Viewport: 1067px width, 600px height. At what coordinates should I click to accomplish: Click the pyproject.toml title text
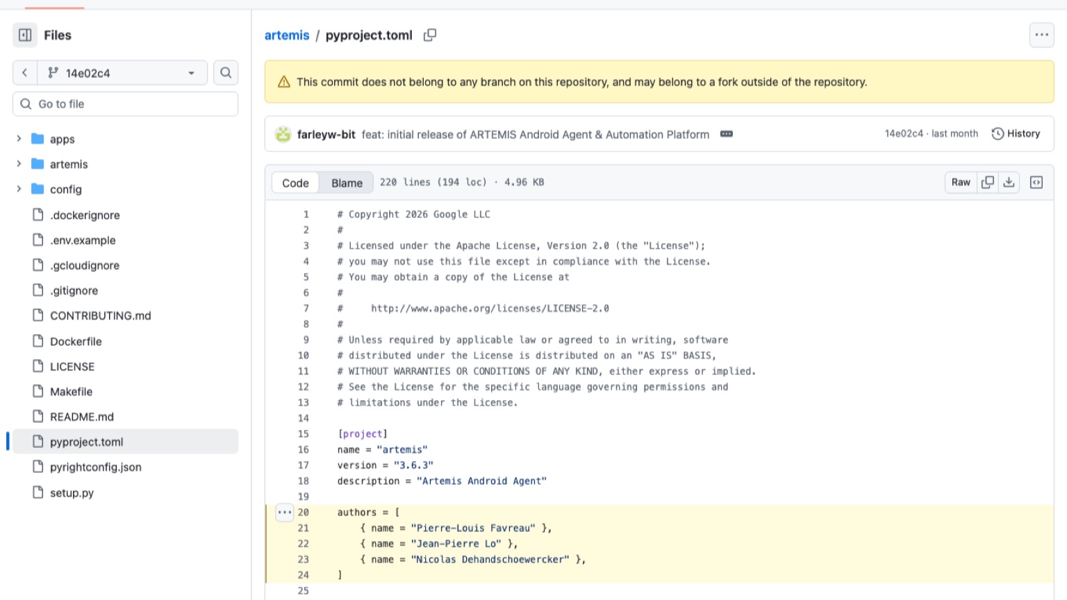369,35
